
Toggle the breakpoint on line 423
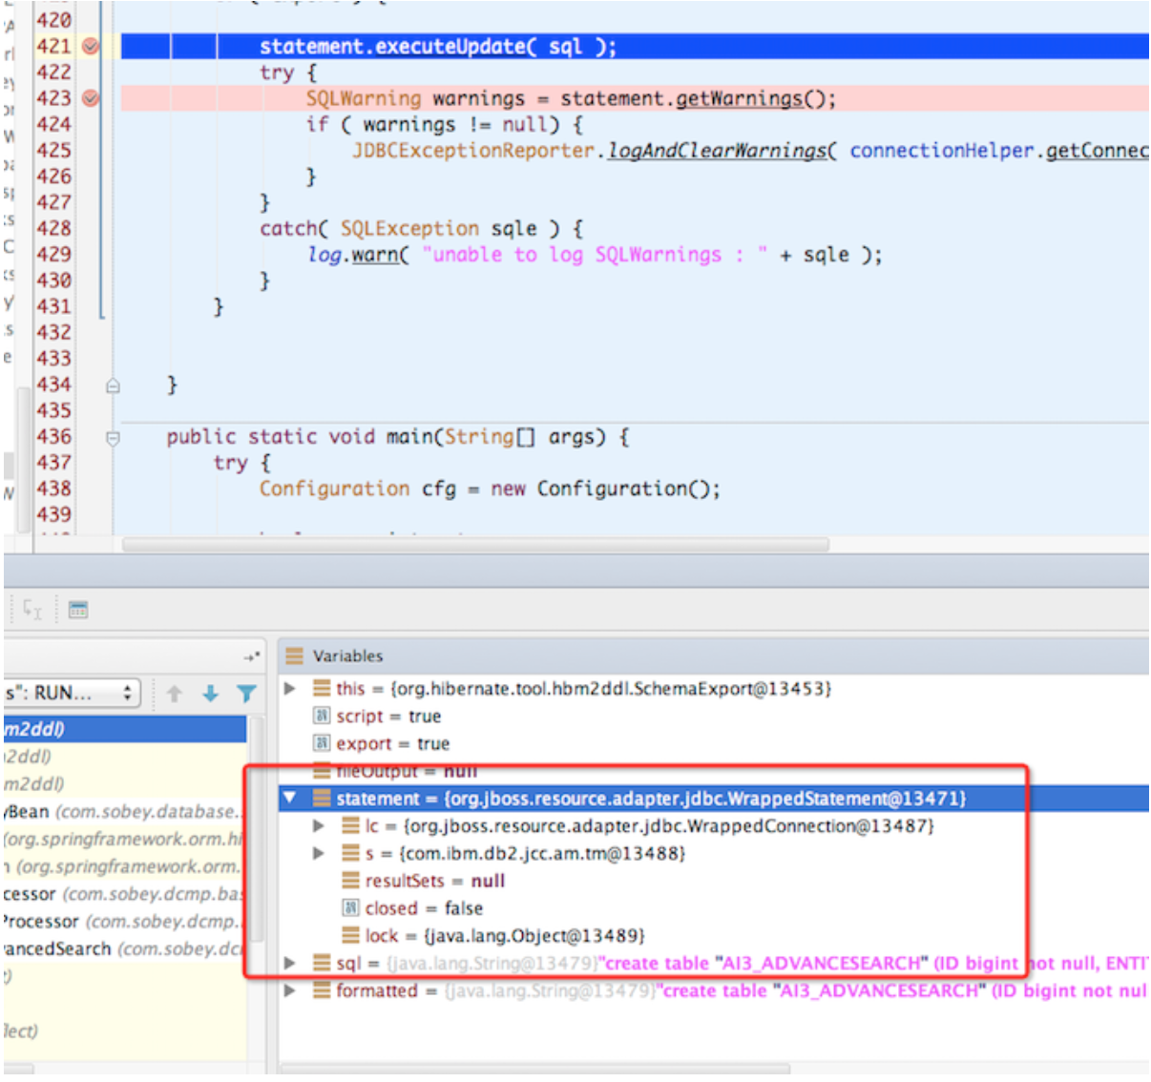[x=91, y=98]
